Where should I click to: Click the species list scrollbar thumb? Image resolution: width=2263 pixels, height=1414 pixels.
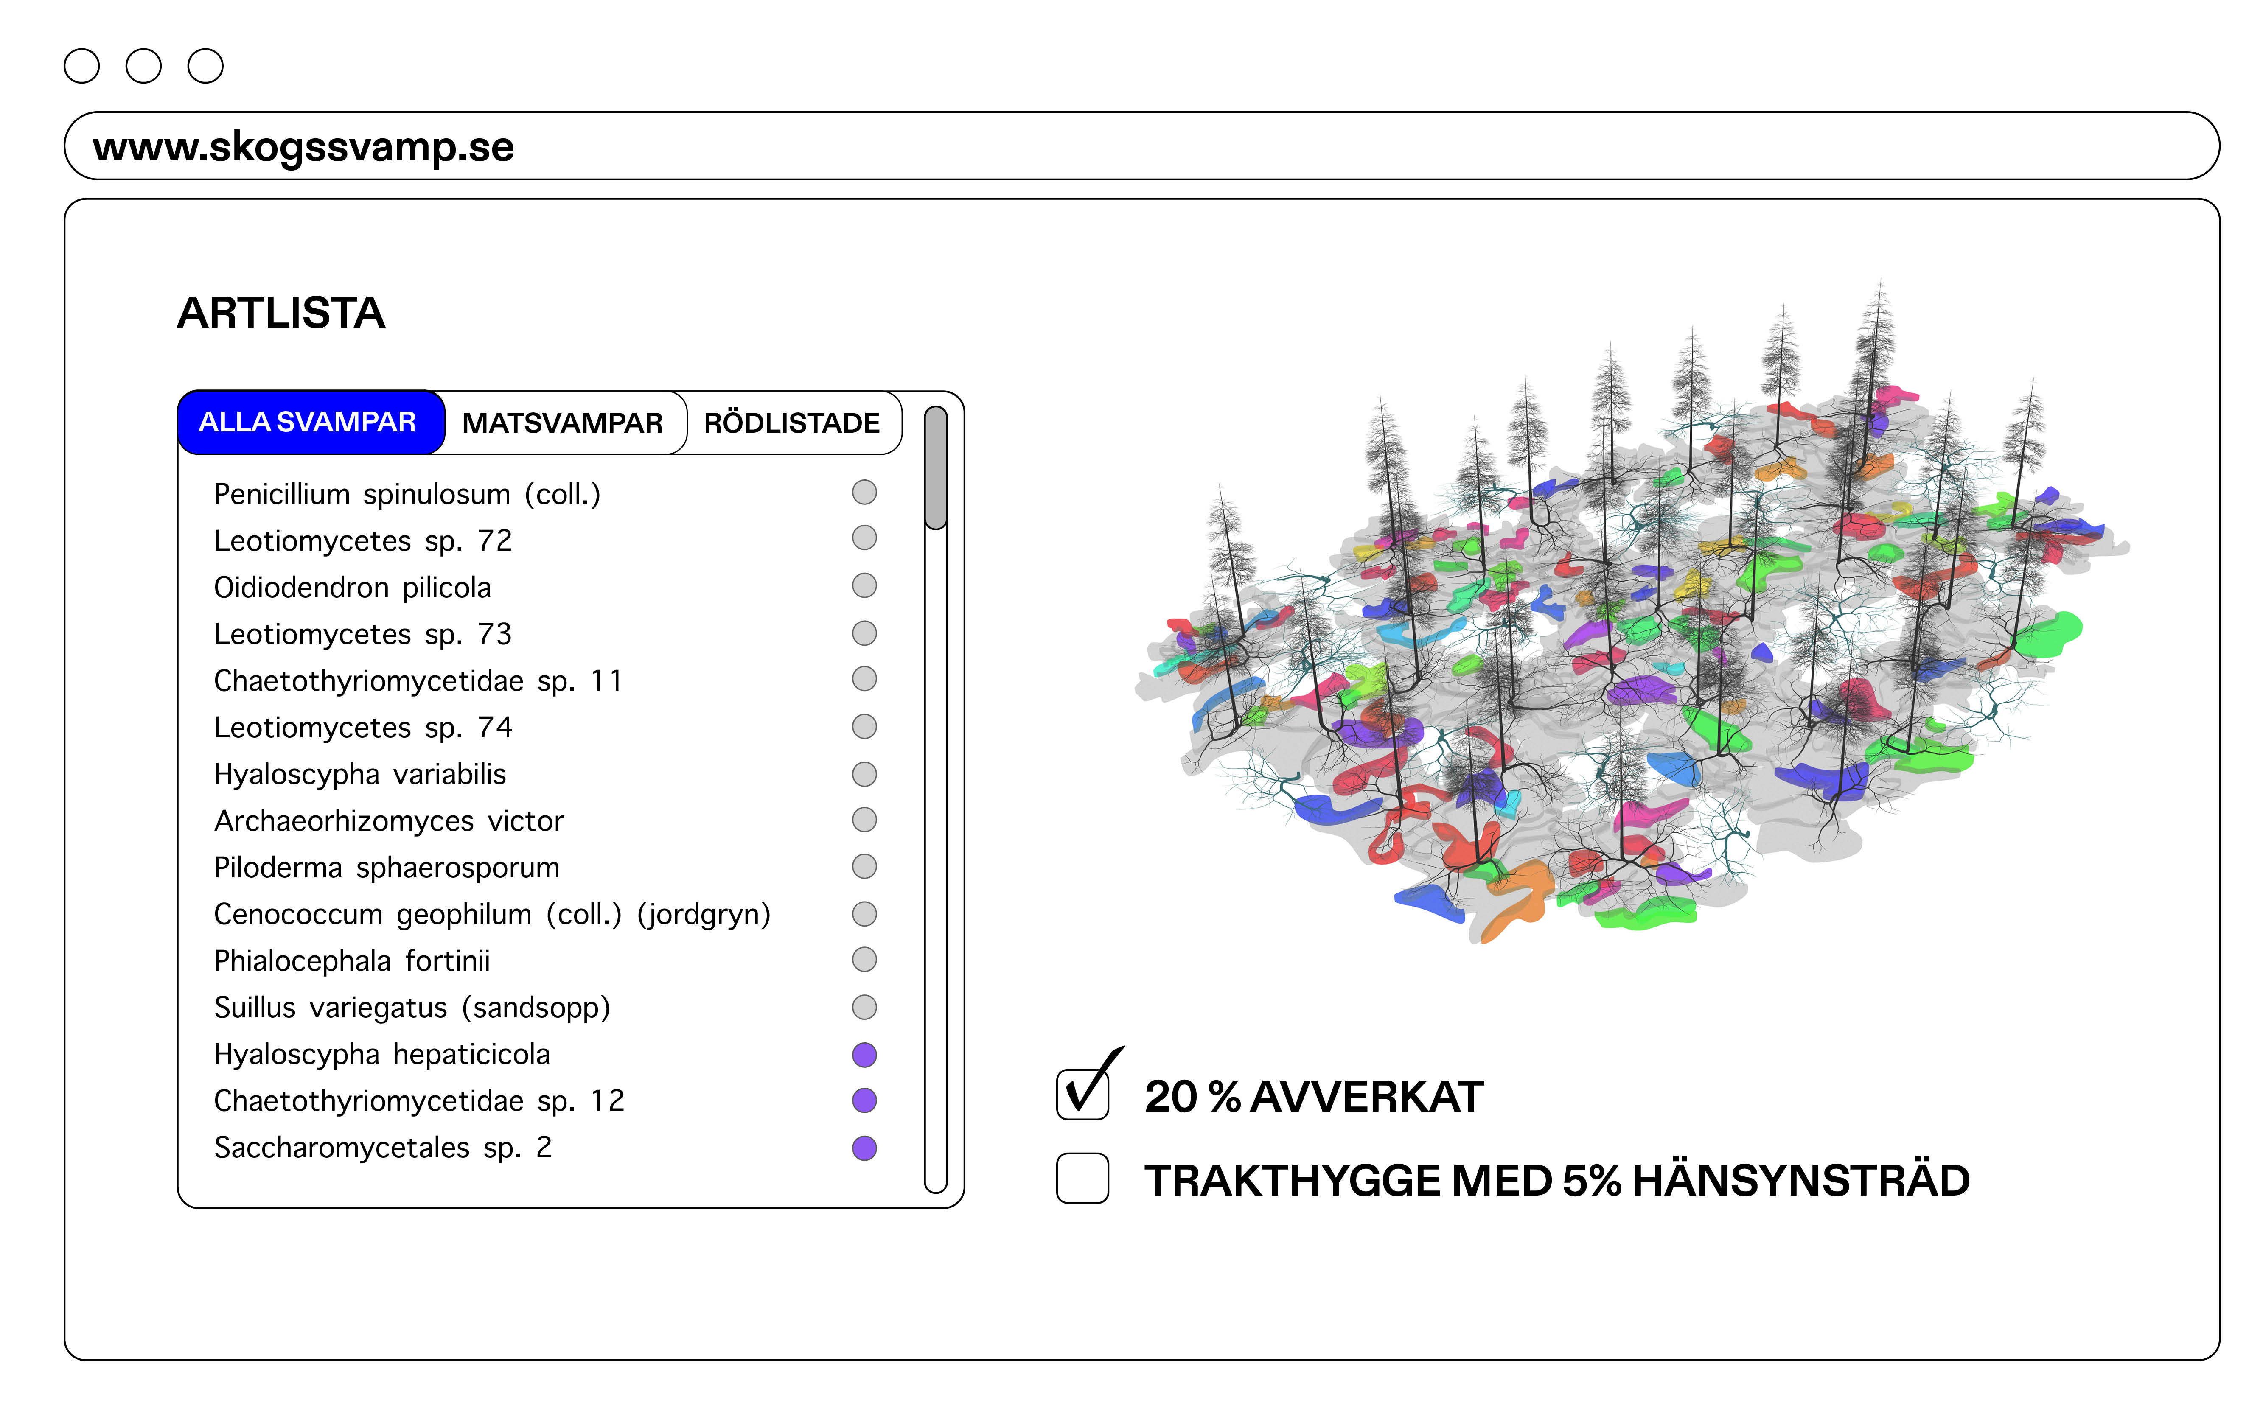(x=935, y=468)
